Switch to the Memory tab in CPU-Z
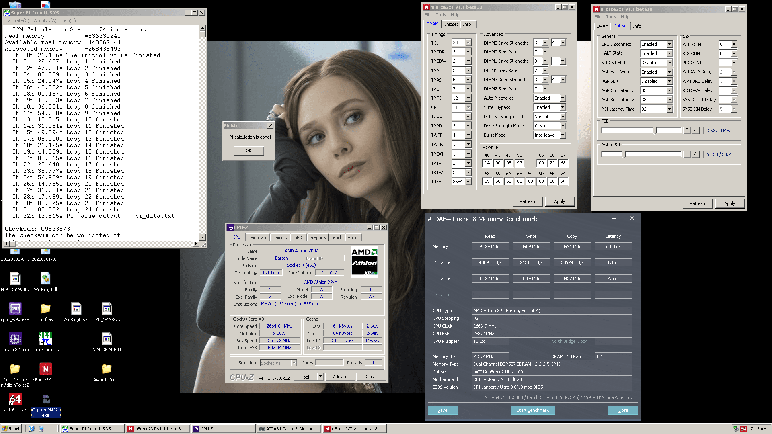Screen dimensions: 772x434 pos(279,237)
